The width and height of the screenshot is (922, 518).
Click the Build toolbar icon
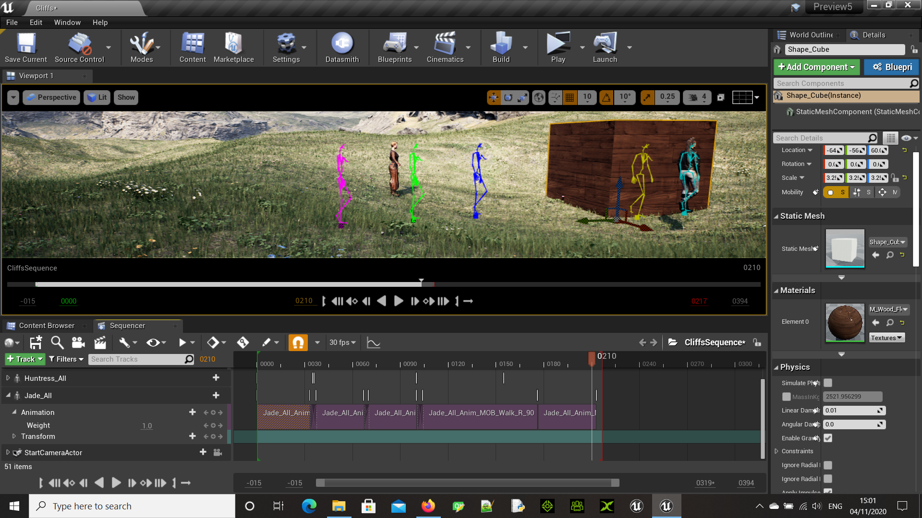501,47
